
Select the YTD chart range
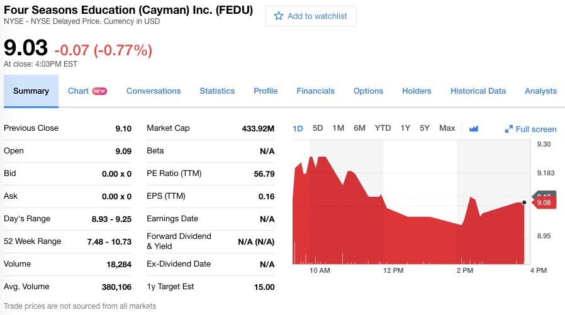tap(383, 128)
